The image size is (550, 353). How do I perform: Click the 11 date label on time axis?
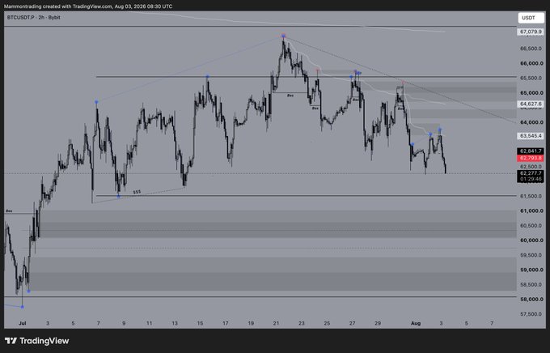tap(149, 324)
